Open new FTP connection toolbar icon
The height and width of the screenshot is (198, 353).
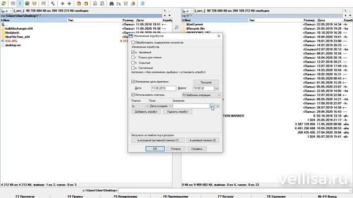coord(102,3)
